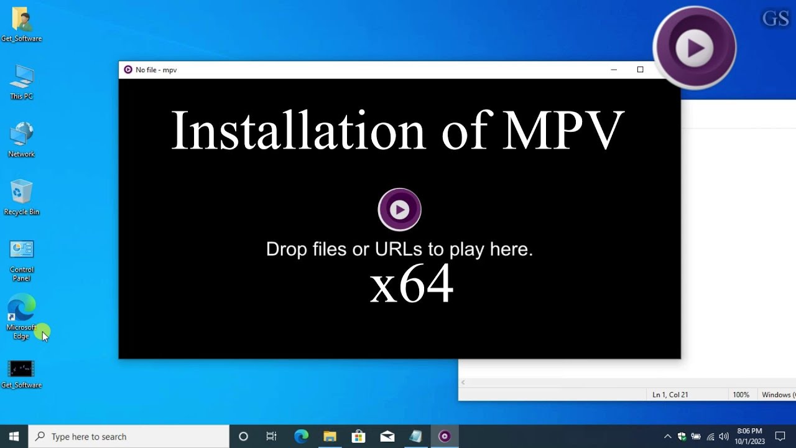Switch to Notepad via taskbar
Viewport: 796px width, 448px height.
415,436
